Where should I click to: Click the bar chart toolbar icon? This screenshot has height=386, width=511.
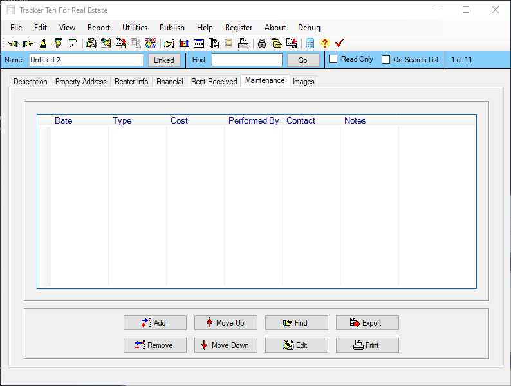click(184, 43)
